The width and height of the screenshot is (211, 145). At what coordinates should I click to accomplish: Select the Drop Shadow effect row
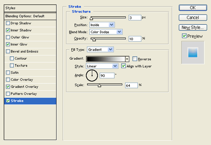30,23
